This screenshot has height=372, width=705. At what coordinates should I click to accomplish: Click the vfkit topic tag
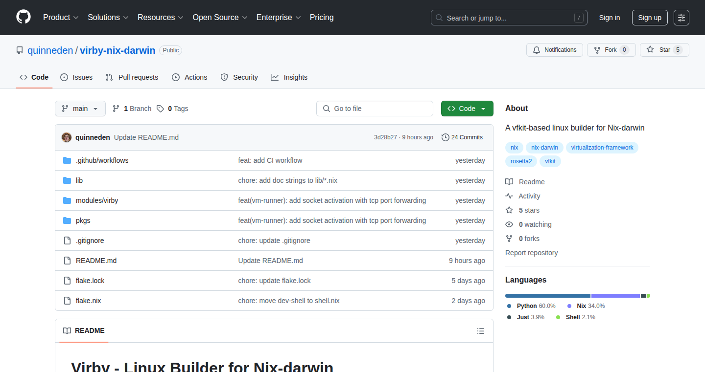[550, 161]
